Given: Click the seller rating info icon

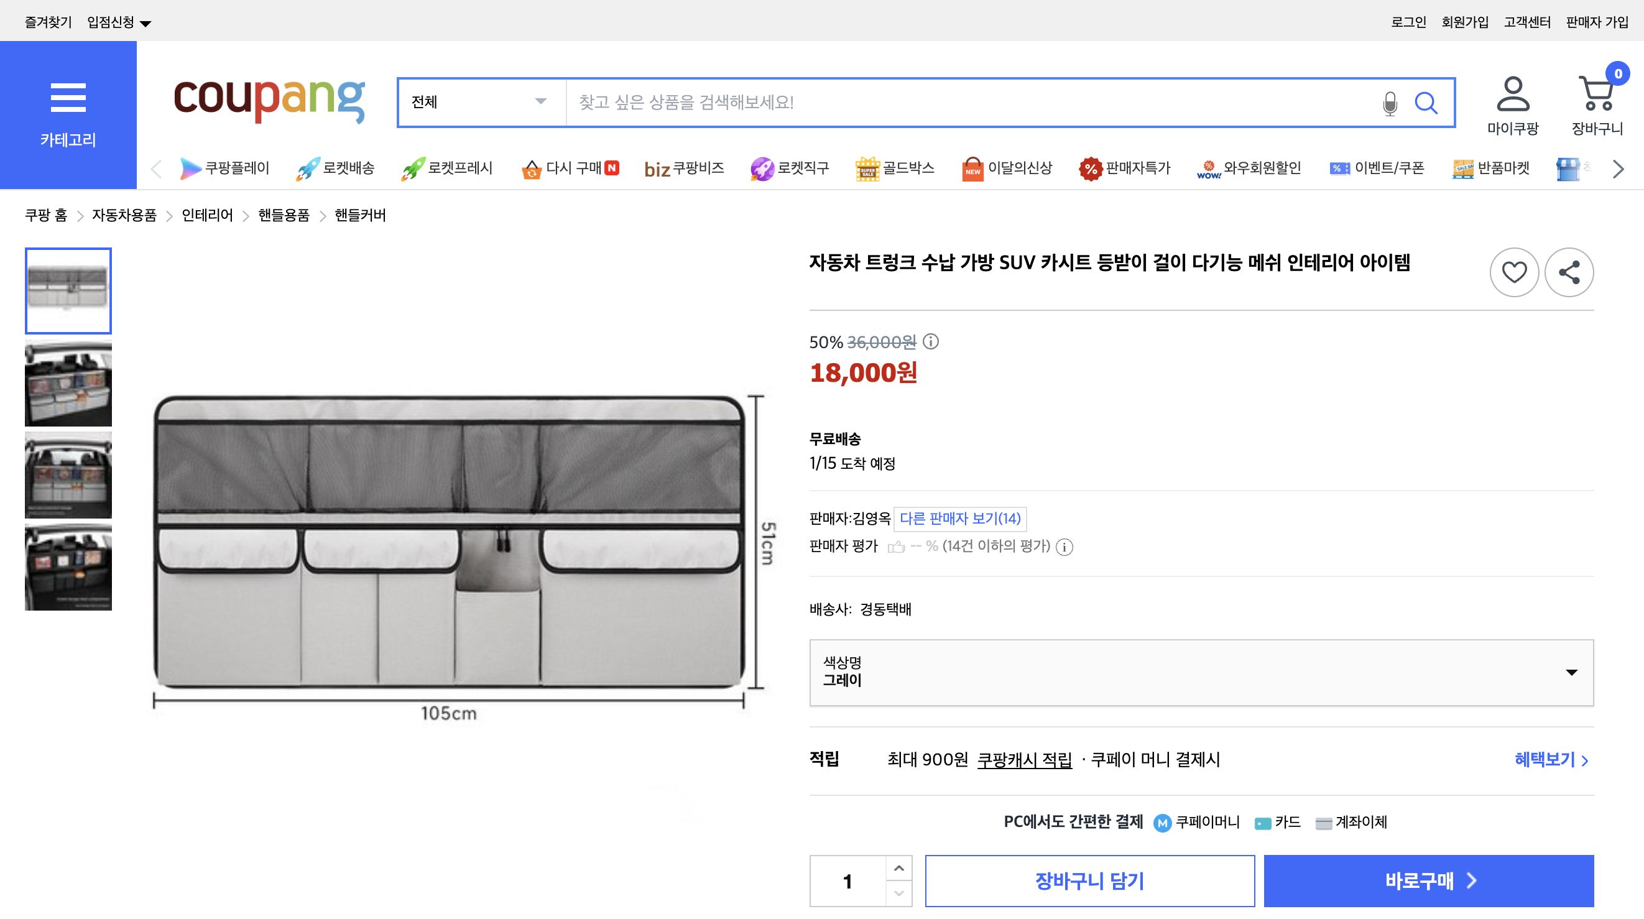Looking at the screenshot, I should [x=1066, y=548].
